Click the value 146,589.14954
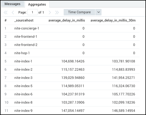This screenshot has height=115, width=146. pos(123,111)
